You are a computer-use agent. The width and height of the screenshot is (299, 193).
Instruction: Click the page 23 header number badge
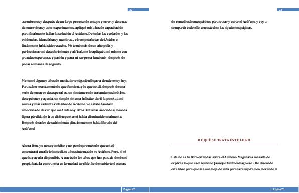tap(288, 10)
